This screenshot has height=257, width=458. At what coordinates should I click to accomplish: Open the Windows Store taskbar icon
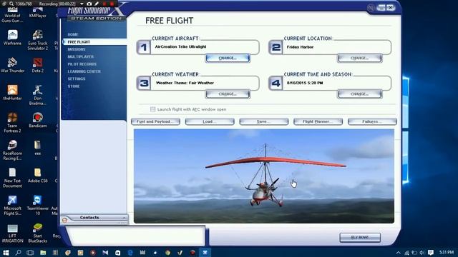coord(117,252)
